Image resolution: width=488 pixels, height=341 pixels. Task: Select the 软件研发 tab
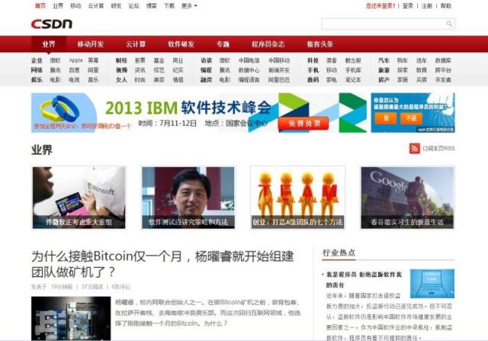(x=181, y=44)
